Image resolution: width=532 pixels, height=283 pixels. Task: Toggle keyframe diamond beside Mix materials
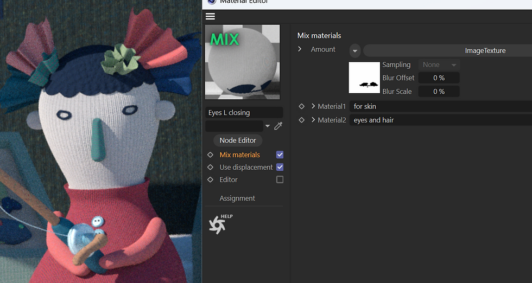(x=211, y=155)
